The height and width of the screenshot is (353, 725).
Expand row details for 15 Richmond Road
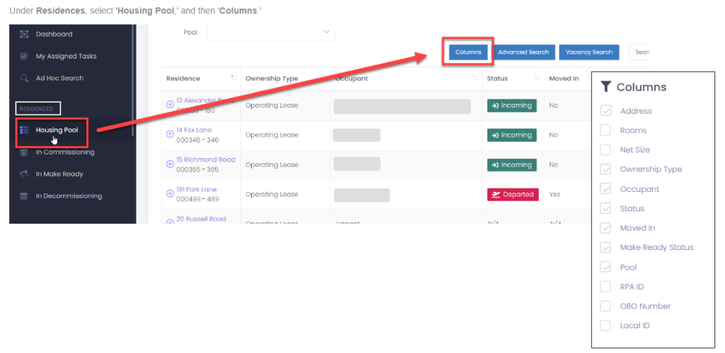[x=170, y=164]
